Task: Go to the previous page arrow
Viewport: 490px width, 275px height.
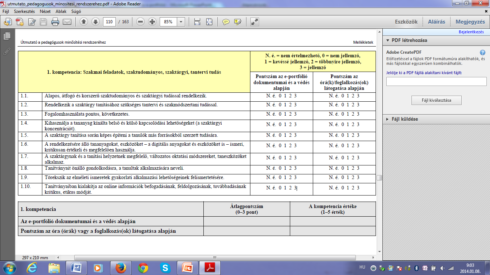Action: [84, 22]
